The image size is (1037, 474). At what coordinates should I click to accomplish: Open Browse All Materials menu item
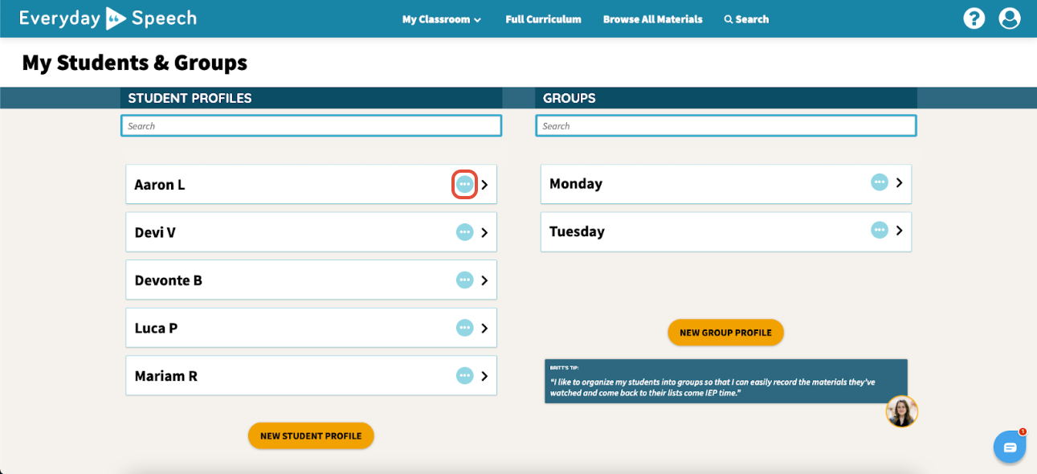point(653,19)
